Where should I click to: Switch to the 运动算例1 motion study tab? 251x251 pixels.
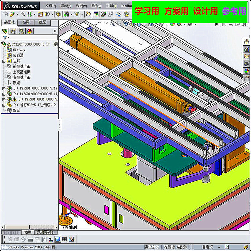(x=46, y=232)
